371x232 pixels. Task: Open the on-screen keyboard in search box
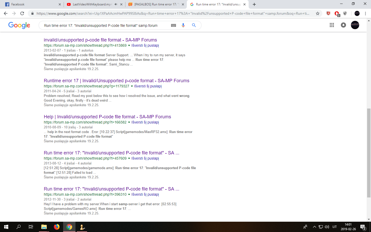(173, 25)
